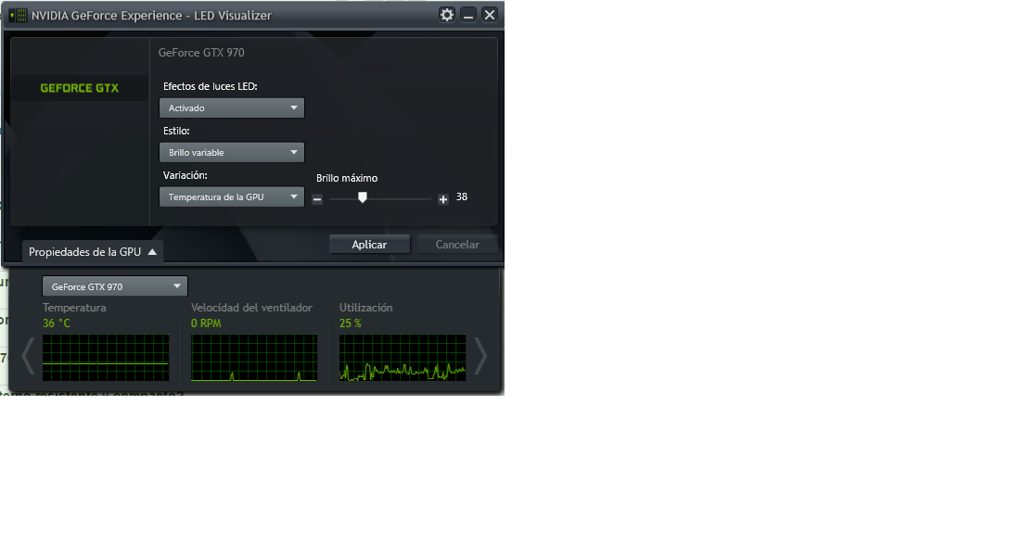Click the GeForce GTX 970 heading text
The image size is (1023, 545).
[x=201, y=53]
